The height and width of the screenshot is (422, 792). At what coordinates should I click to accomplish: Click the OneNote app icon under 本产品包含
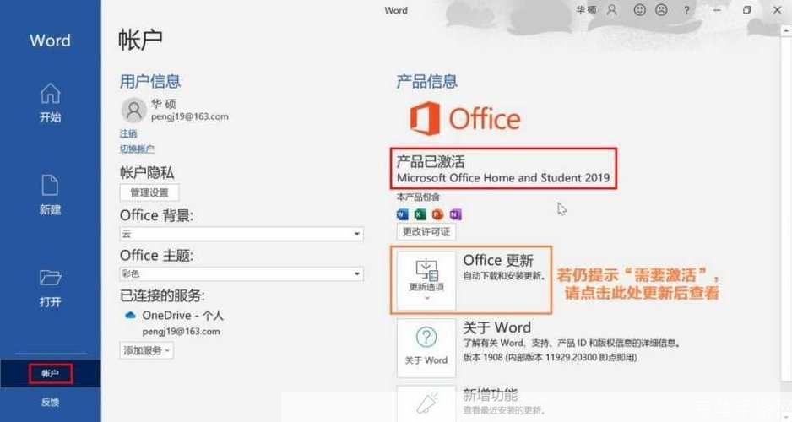coord(455,214)
